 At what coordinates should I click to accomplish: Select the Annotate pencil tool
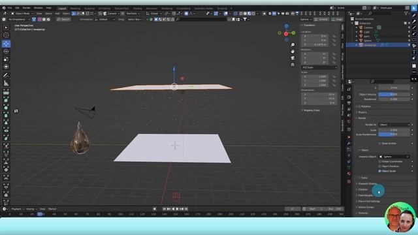click(x=6, y=76)
